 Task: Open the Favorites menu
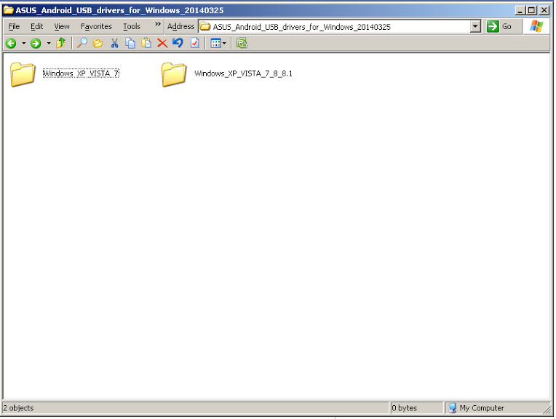96,27
